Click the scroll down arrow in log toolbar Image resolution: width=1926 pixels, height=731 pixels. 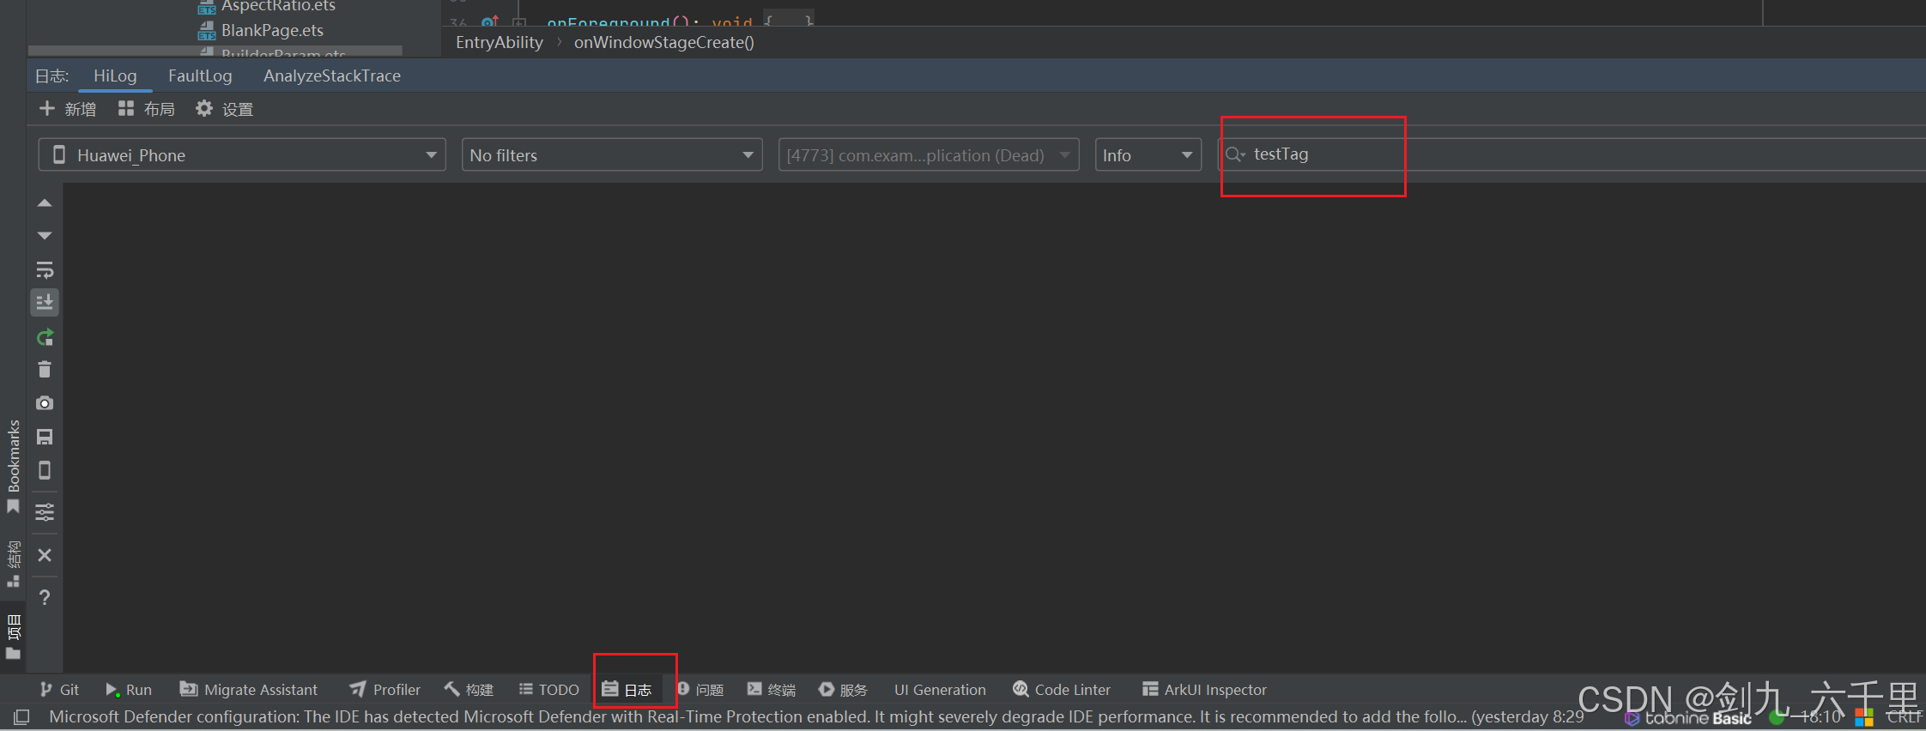pyautogui.click(x=45, y=235)
